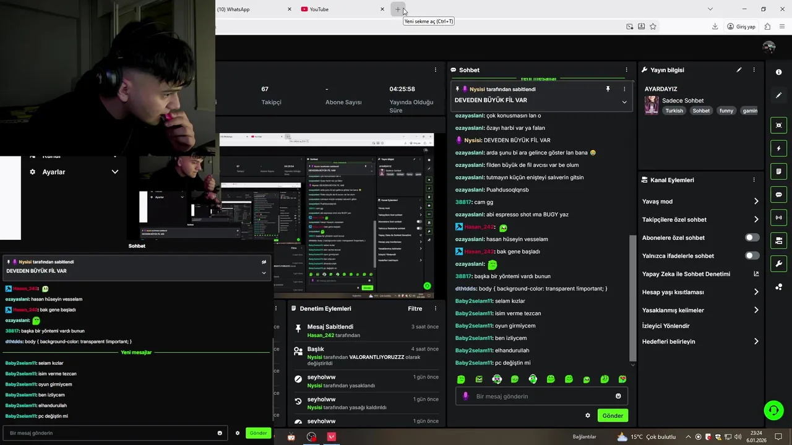Click the Sohbet scrollbar
This screenshot has height=445, width=792.
tap(632, 298)
